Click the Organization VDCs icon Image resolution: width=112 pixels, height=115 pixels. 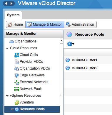(x=17, y=69)
